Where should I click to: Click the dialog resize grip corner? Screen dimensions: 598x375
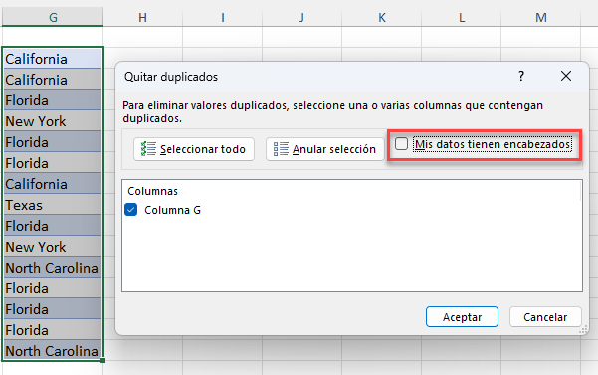[583, 330]
